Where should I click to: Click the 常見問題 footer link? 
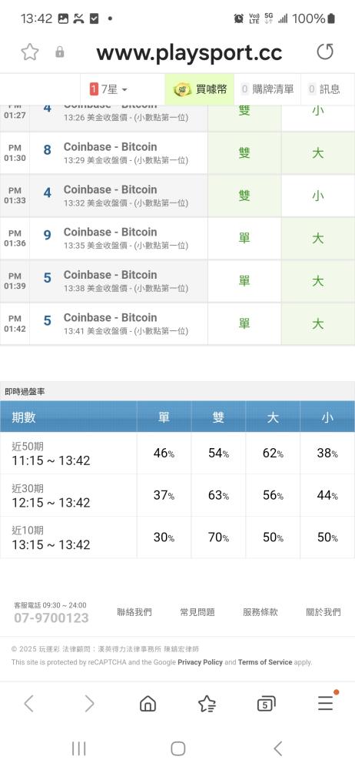click(197, 612)
